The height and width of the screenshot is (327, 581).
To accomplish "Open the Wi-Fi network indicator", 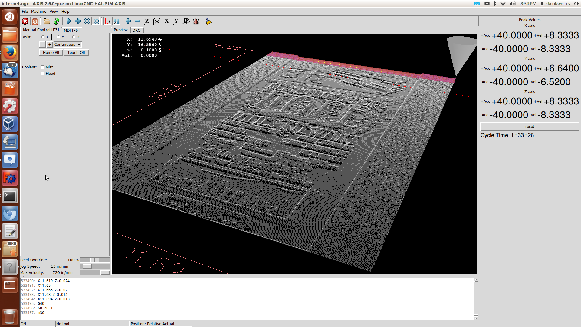I will [x=503, y=4].
